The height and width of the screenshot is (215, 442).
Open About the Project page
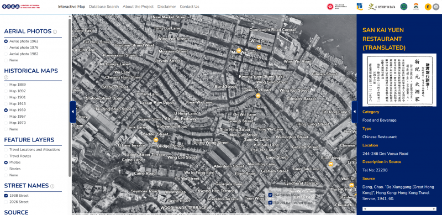pyautogui.click(x=138, y=7)
